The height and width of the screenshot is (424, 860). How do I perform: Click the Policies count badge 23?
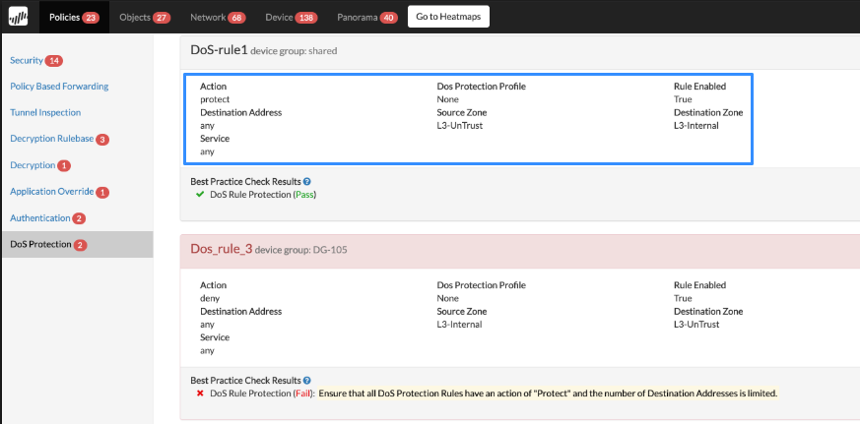coord(91,18)
